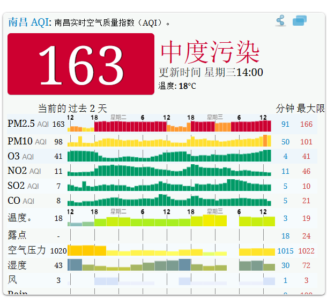The height and width of the screenshot is (299, 327).
Task: Click the 湿度 humidity history chart
Action: [171, 265]
